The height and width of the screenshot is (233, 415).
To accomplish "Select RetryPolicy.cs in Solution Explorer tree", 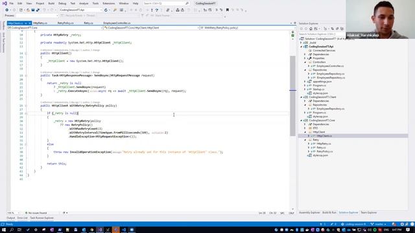I will pos(325,151).
